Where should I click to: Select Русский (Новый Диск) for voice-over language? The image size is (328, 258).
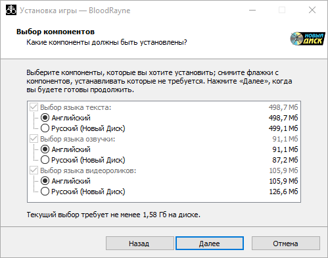(x=45, y=160)
